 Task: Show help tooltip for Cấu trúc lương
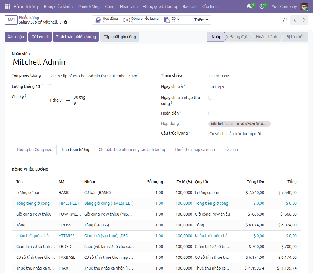click(x=190, y=132)
